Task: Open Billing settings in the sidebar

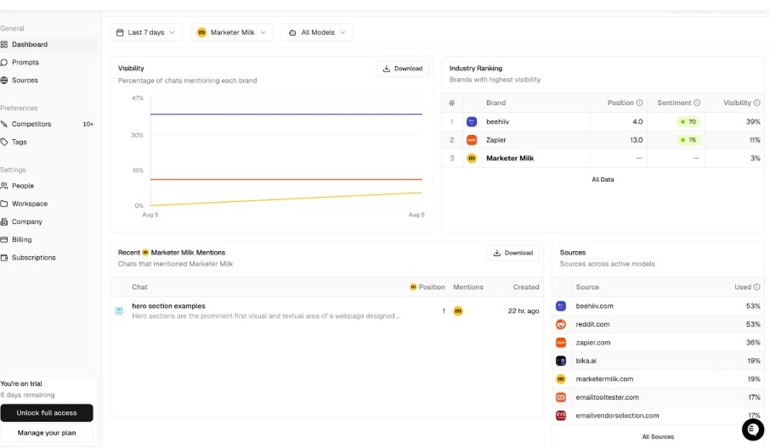Action: [x=21, y=239]
